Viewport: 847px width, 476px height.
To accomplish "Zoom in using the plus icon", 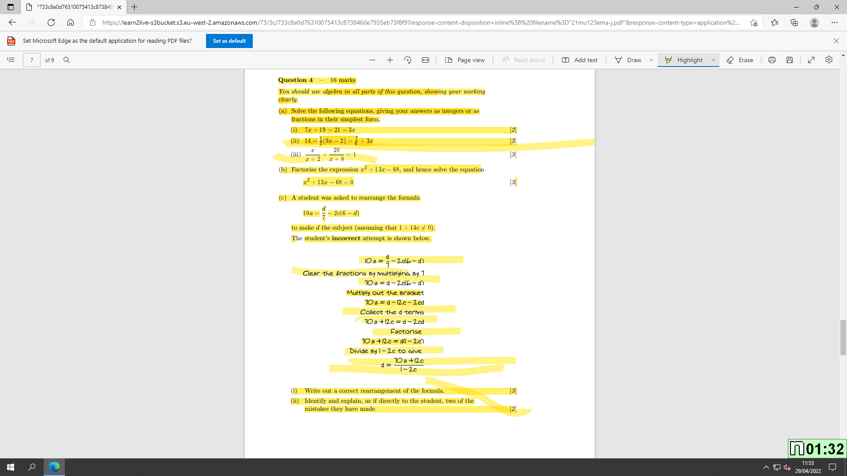I will (390, 60).
